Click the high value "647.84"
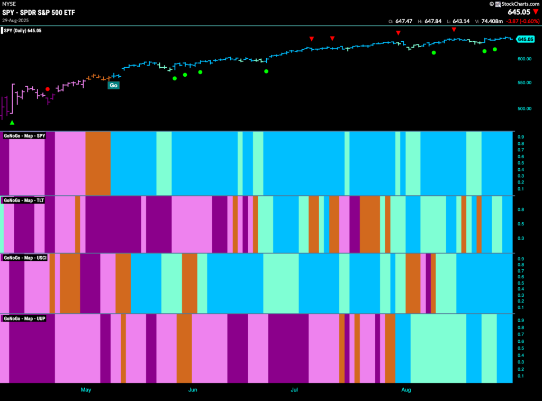 pyautogui.click(x=433, y=21)
